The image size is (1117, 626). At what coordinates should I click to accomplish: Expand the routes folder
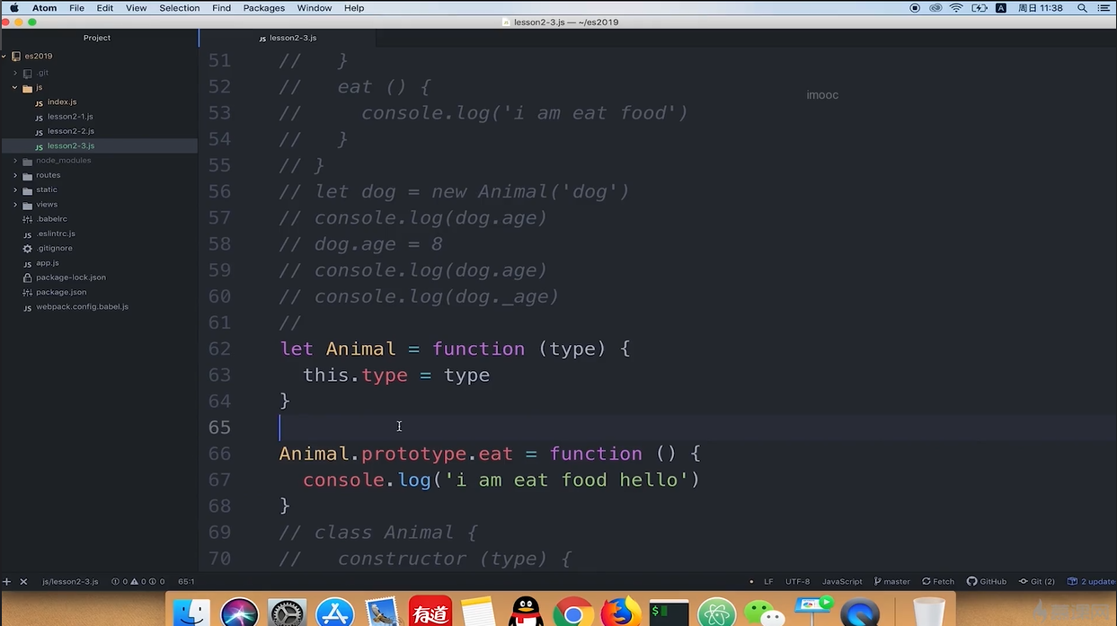15,175
